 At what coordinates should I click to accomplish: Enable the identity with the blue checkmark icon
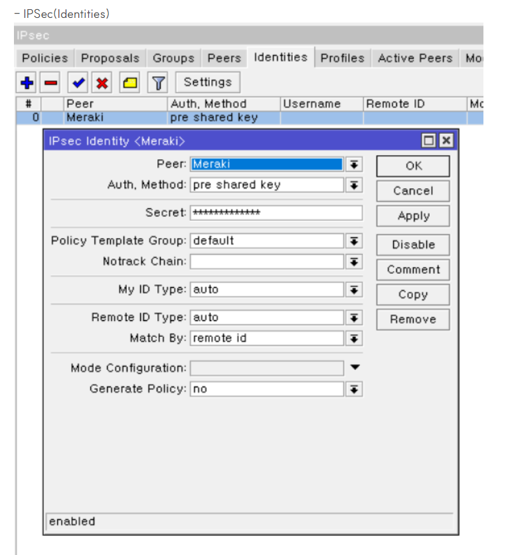[x=78, y=83]
